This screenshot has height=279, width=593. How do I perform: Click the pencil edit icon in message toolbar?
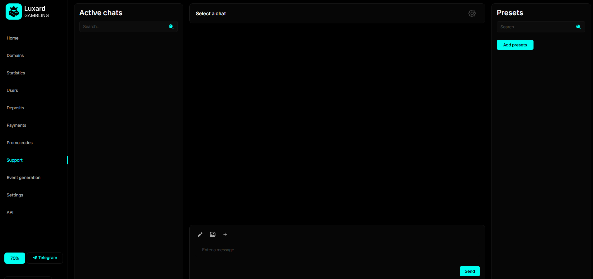pyautogui.click(x=200, y=234)
